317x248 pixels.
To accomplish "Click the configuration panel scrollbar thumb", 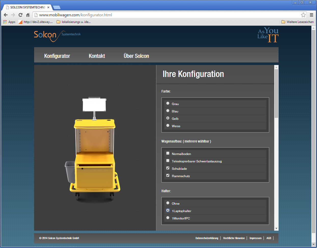I will pyautogui.click(x=277, y=94).
